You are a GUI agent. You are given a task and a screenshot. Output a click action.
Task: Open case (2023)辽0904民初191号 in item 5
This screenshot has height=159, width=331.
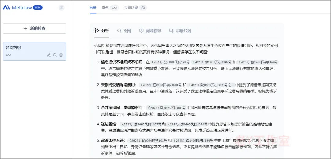(x=147, y=140)
